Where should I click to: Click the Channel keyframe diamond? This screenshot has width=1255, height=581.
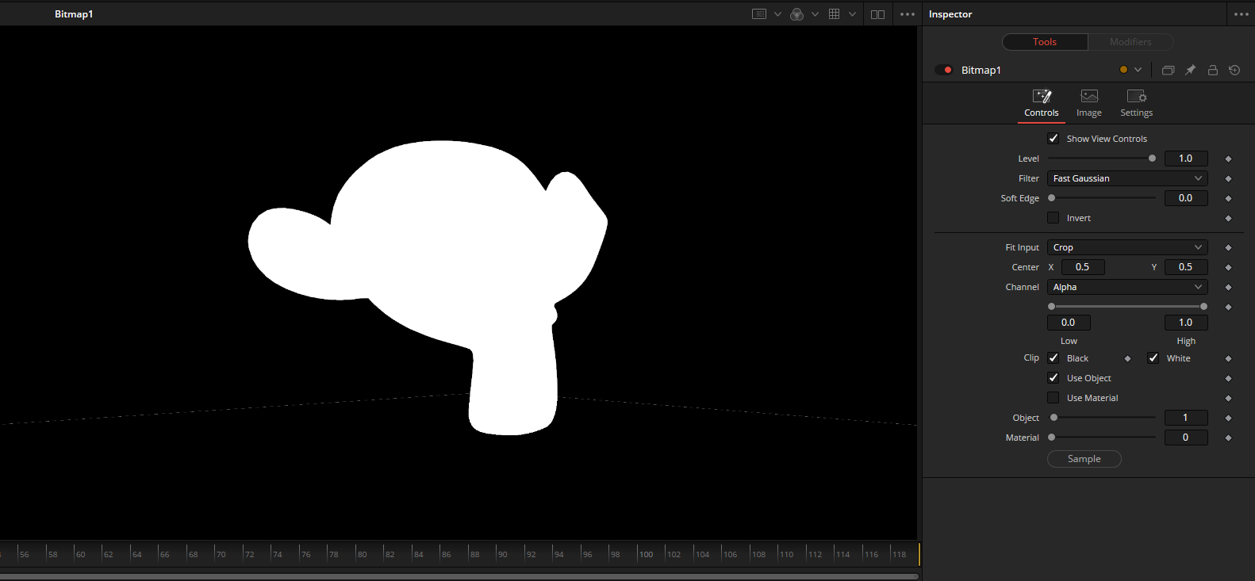click(x=1228, y=287)
